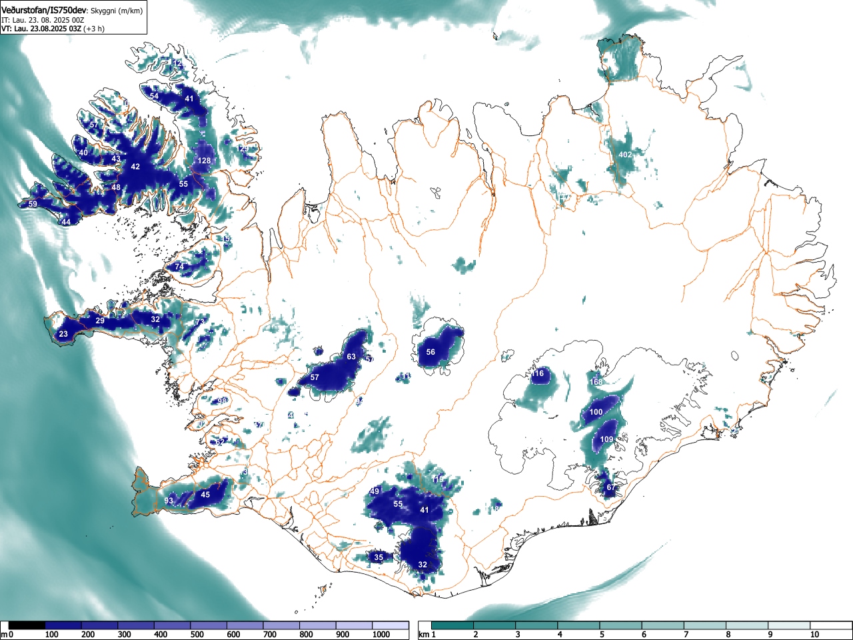Click the '109' visibility value on the map
Image resolution: width=853 pixels, height=640 pixels.
tap(606, 440)
